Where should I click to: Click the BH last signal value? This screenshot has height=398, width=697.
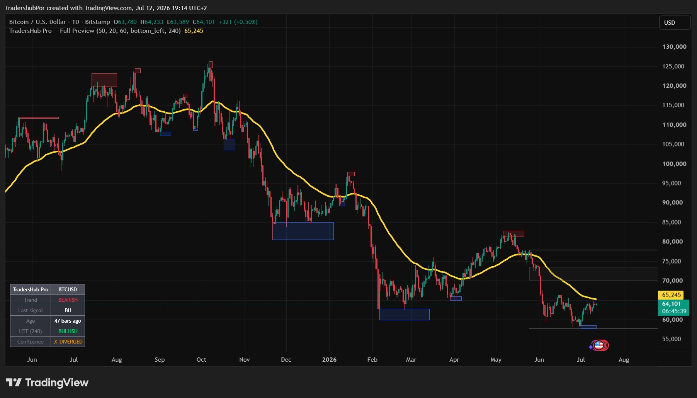tap(68, 310)
